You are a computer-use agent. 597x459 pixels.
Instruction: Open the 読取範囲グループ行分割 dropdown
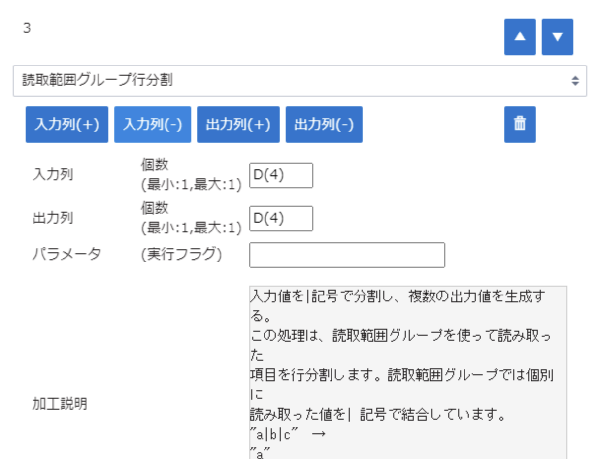299,81
